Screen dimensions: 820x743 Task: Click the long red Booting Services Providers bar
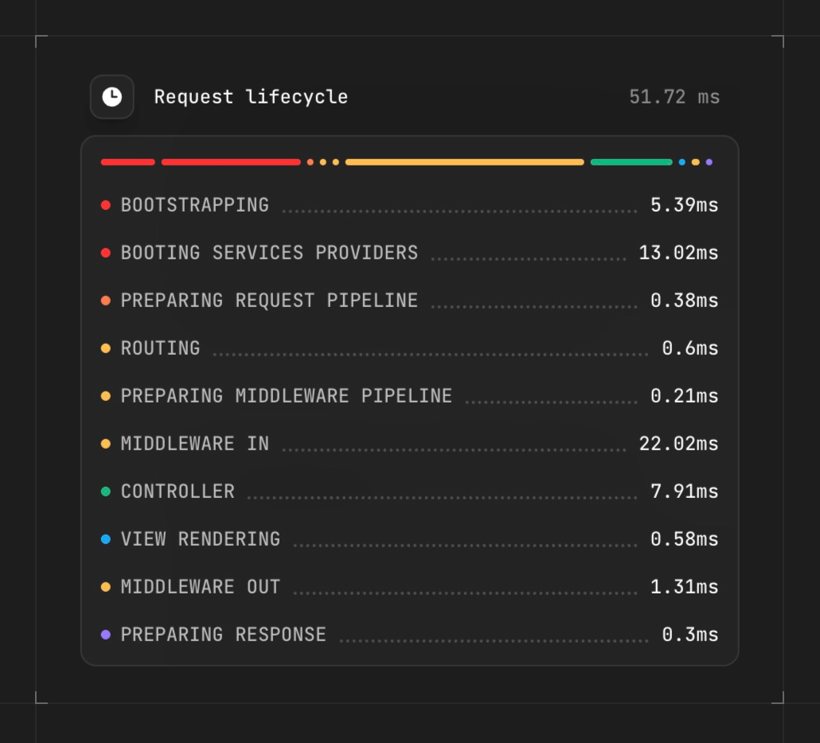(231, 162)
